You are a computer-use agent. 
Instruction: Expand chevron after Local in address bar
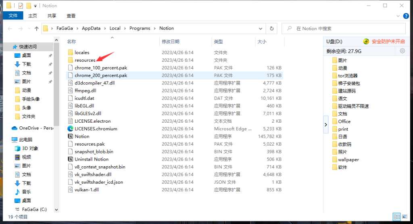click(x=125, y=29)
